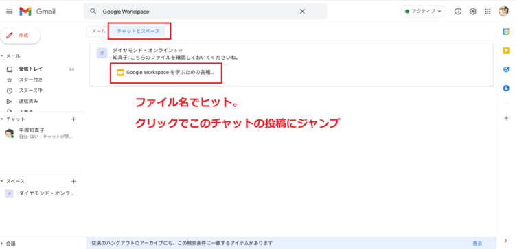This screenshot has height=249, width=515.
Task: Open Google Calendar in the side panel
Action: (x=506, y=32)
